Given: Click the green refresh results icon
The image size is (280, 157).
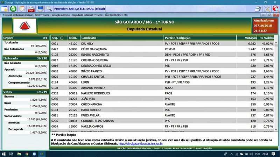Looking at the screenshot, I should click(13, 8).
